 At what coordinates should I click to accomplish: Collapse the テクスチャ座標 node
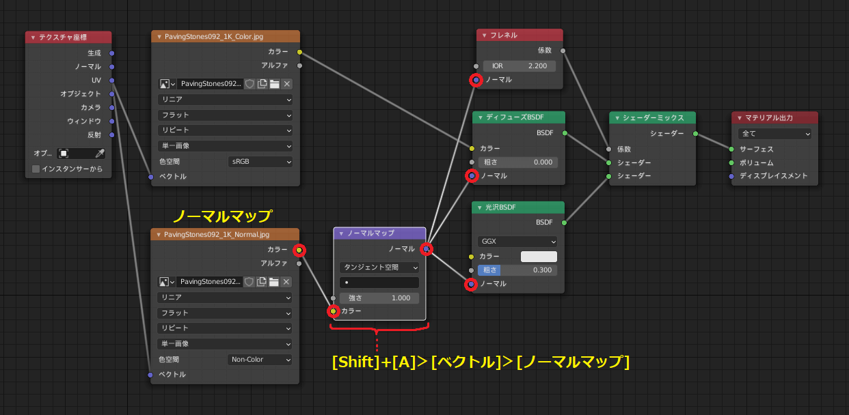32,37
